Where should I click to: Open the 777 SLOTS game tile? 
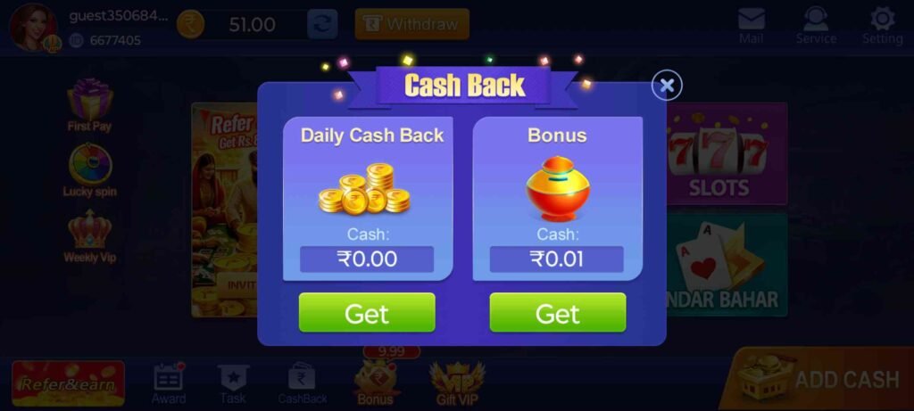coord(727,154)
